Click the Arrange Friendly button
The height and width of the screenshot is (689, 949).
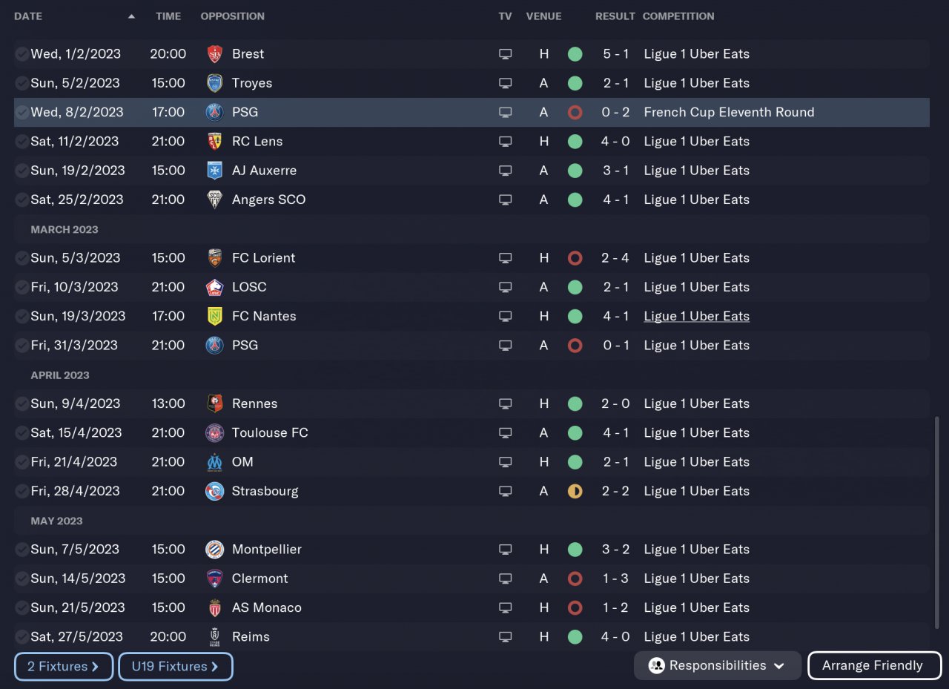pyautogui.click(x=873, y=666)
